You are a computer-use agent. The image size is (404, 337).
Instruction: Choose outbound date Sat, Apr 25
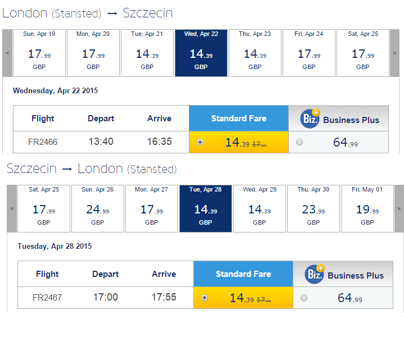point(363,53)
